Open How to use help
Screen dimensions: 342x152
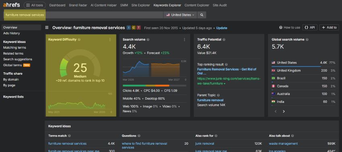pos(290,28)
